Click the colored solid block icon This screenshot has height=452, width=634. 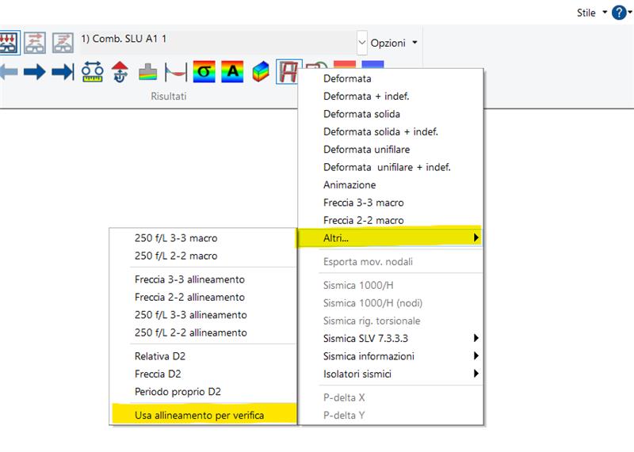(261, 72)
